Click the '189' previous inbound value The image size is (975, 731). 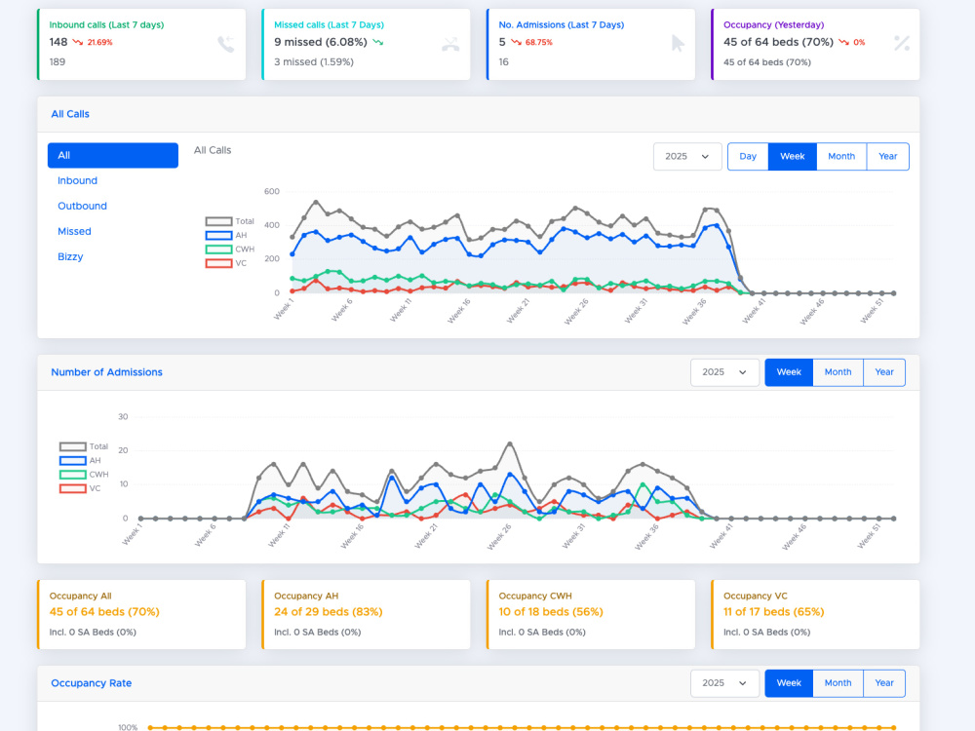pos(58,62)
